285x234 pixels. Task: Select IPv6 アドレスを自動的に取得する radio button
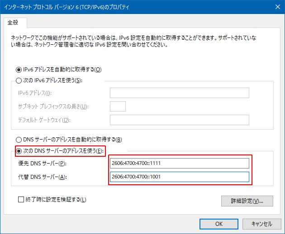[19, 70]
